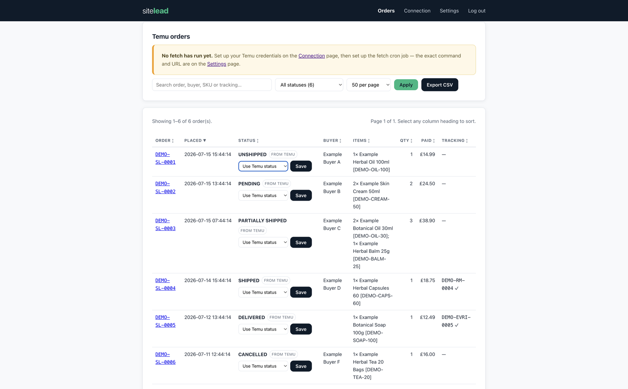Save status for the UNSHIPPED order
Viewport: 628px width, 389px height.
(301, 166)
